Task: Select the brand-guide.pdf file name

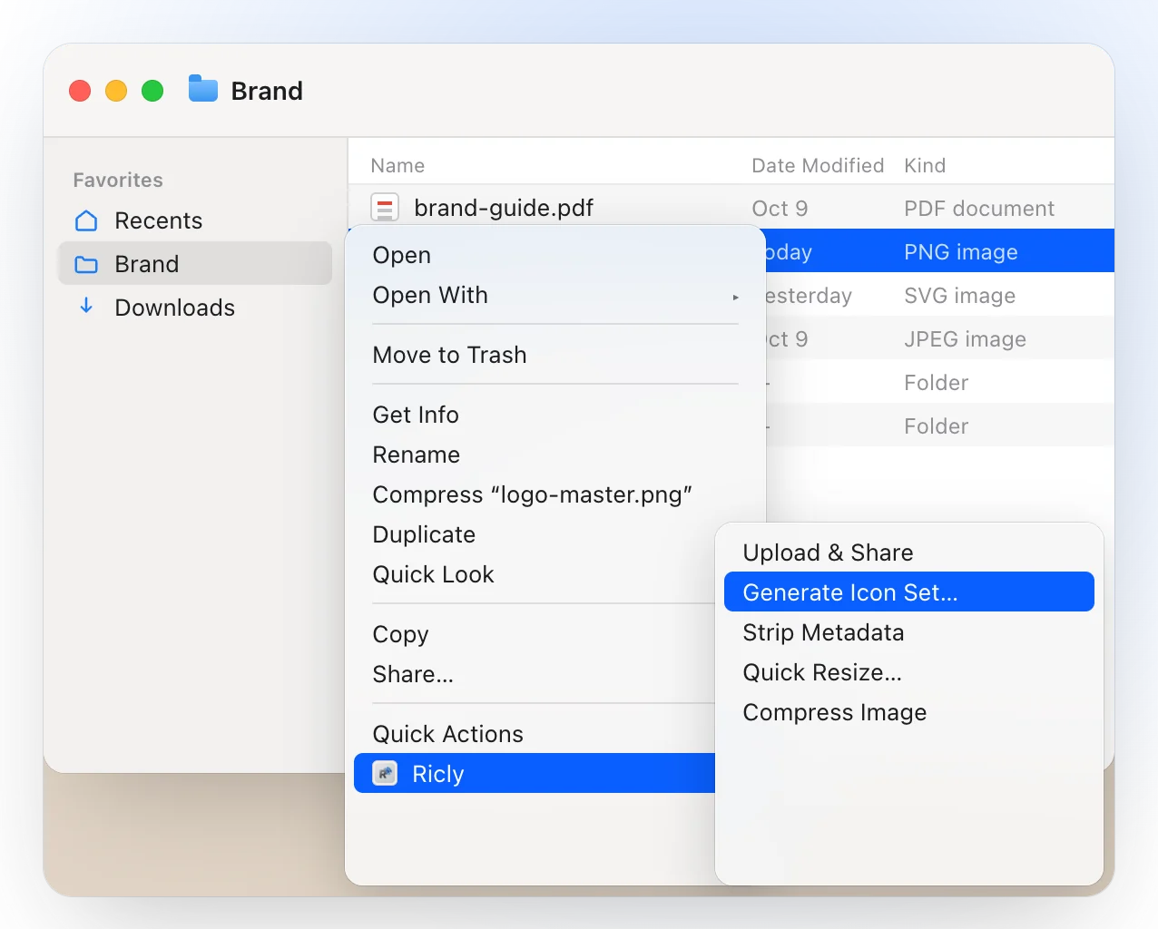Action: [504, 208]
